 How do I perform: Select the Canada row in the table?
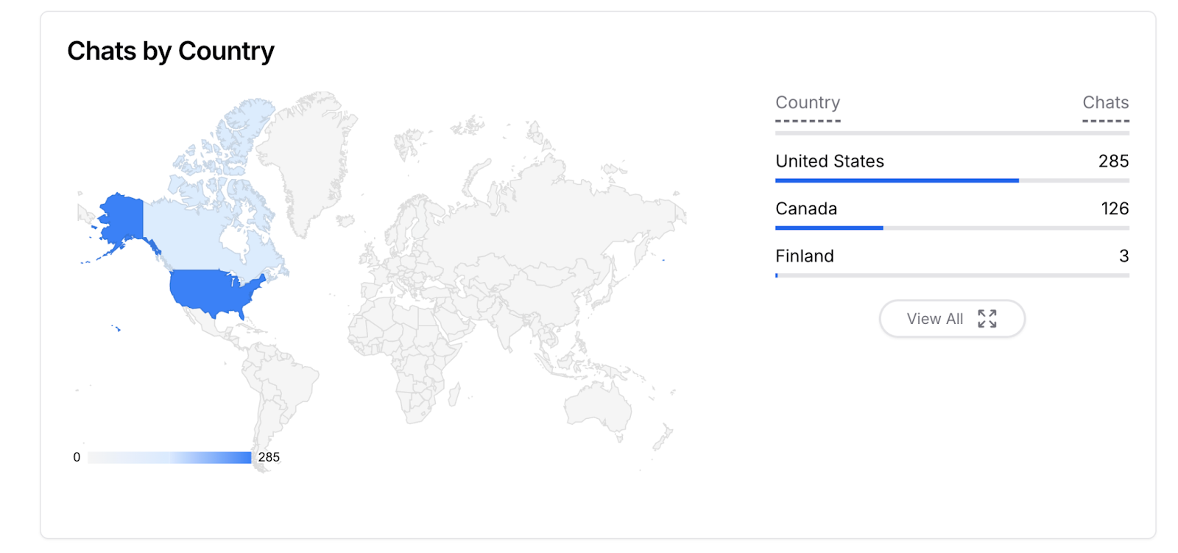click(952, 209)
